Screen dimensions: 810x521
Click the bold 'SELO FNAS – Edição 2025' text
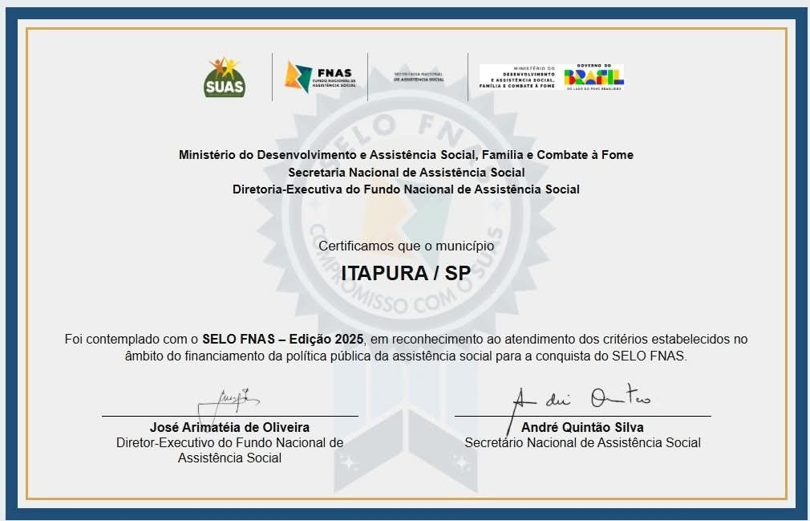282,339
